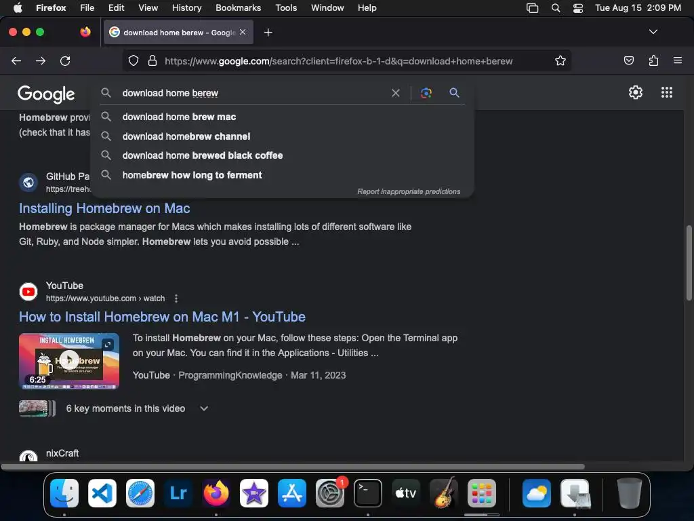
Task: Open the Edit menu
Action: point(116,8)
